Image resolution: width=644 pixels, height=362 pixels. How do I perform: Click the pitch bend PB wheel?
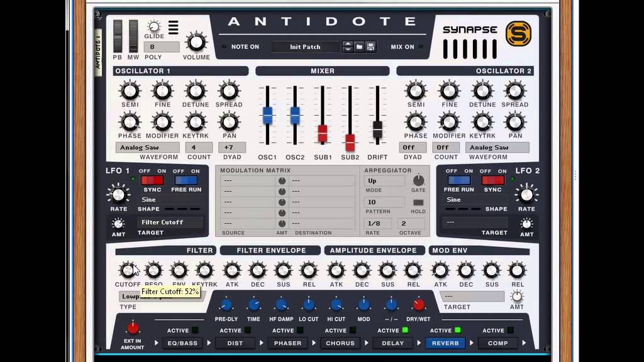click(118, 36)
